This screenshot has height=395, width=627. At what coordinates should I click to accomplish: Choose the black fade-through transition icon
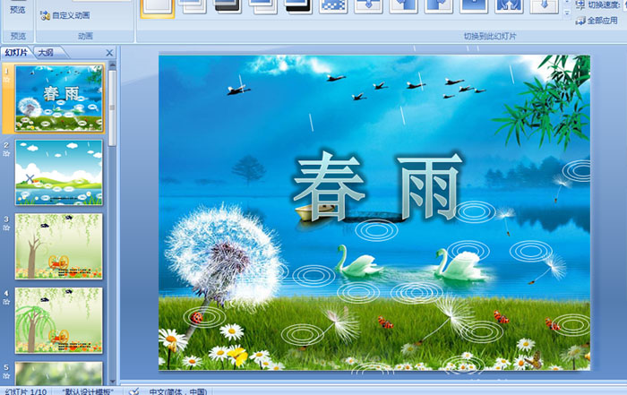[x=298, y=7]
